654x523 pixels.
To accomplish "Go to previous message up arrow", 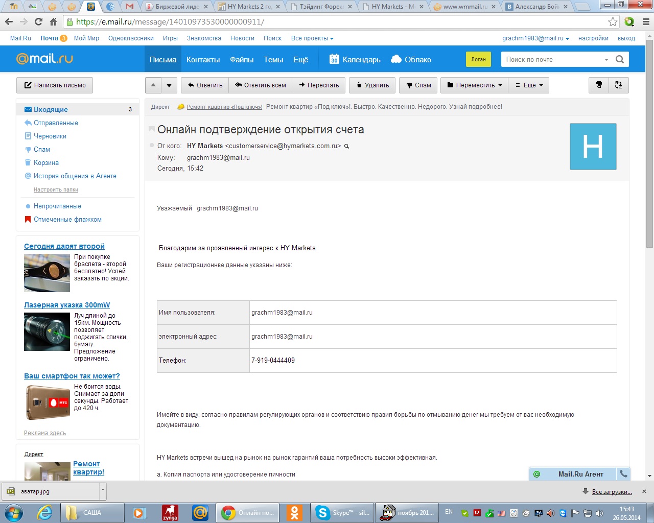I will tap(153, 85).
